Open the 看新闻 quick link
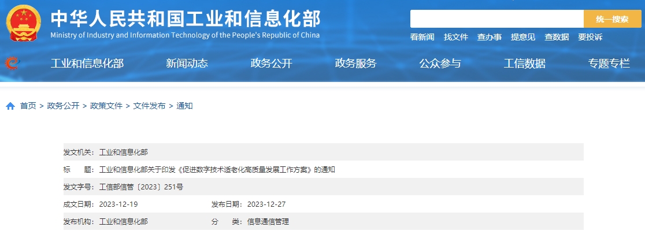Image resolution: width=645 pixels, height=242 pixels. tap(422, 37)
